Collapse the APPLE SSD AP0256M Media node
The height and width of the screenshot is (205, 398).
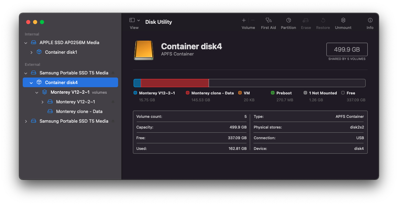(x=26, y=43)
